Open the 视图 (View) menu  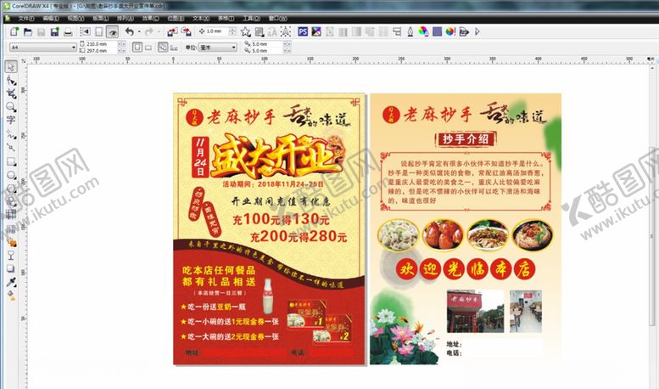75,19
